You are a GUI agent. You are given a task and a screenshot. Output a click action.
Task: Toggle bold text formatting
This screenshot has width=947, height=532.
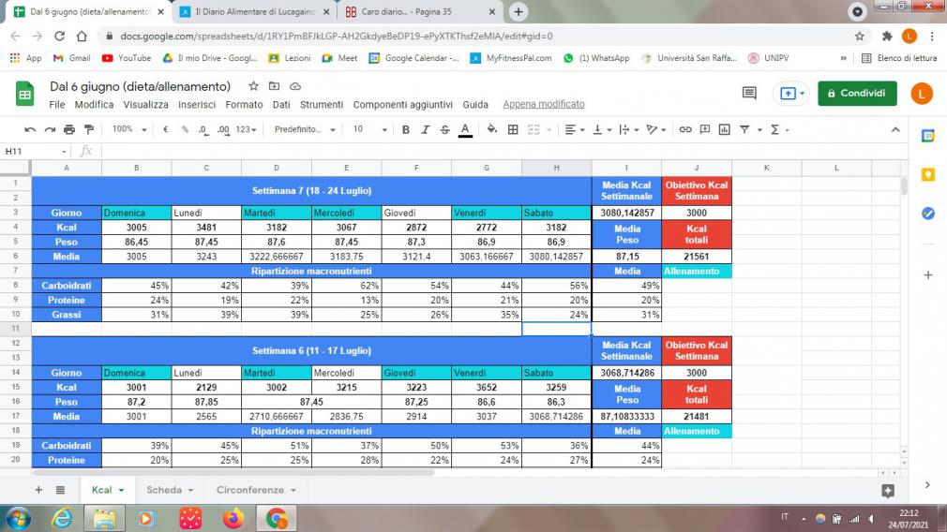coord(406,129)
